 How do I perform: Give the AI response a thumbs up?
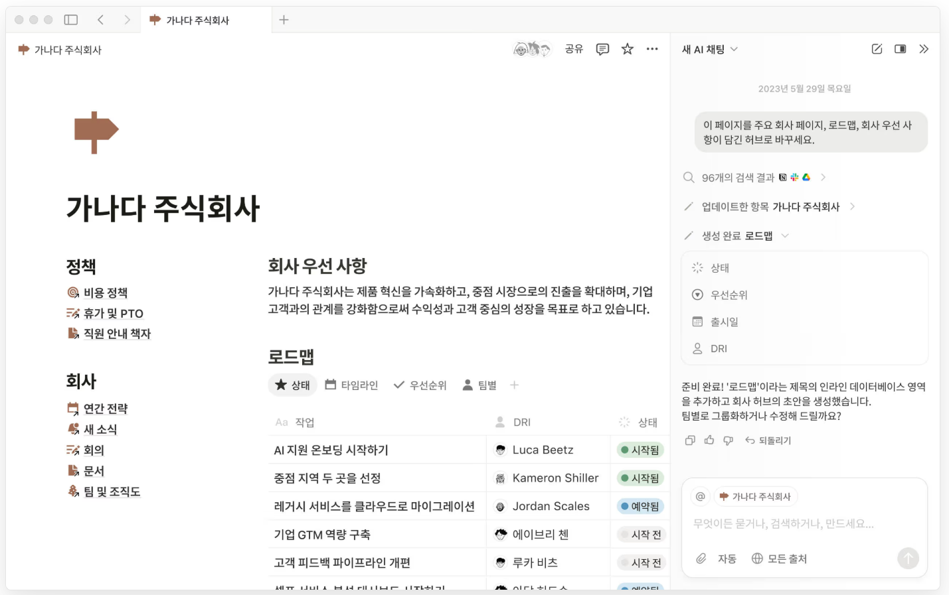pyautogui.click(x=709, y=440)
